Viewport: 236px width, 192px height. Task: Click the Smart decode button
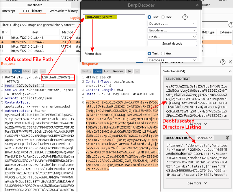pyautogui.click(x=172, y=44)
